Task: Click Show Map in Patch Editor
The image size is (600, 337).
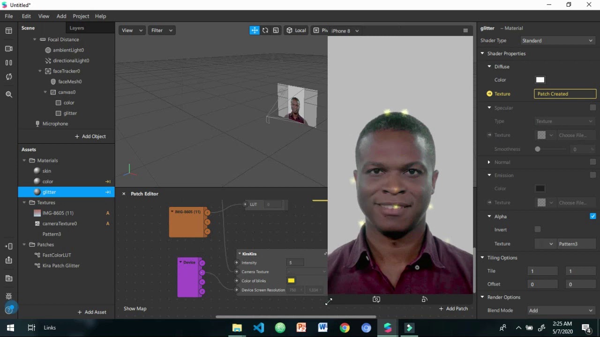Action: pyautogui.click(x=135, y=308)
